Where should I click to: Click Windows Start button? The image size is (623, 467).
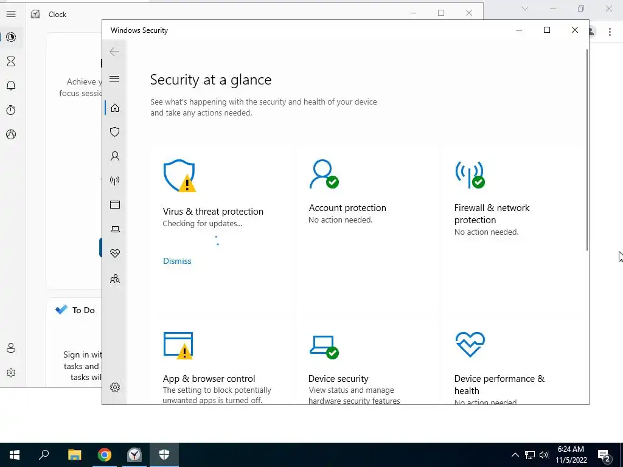click(x=15, y=455)
